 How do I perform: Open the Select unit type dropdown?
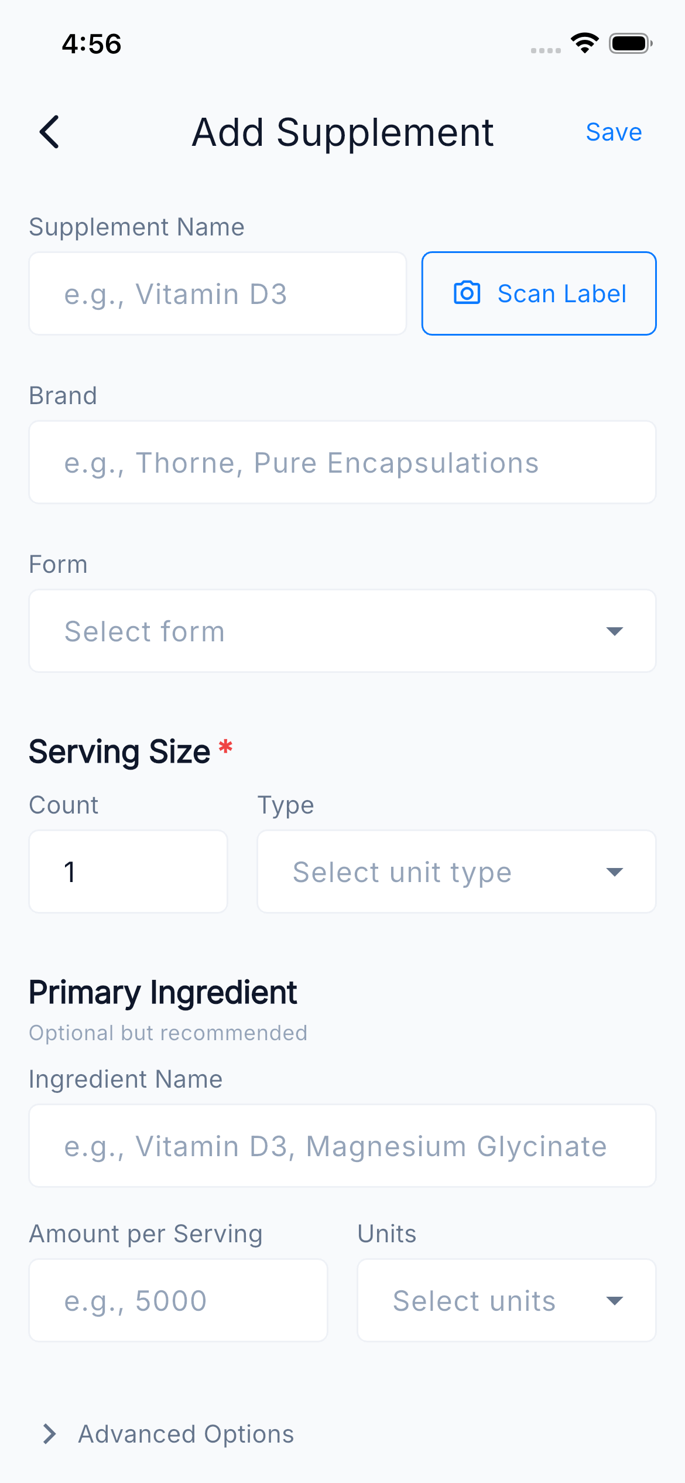[455, 872]
